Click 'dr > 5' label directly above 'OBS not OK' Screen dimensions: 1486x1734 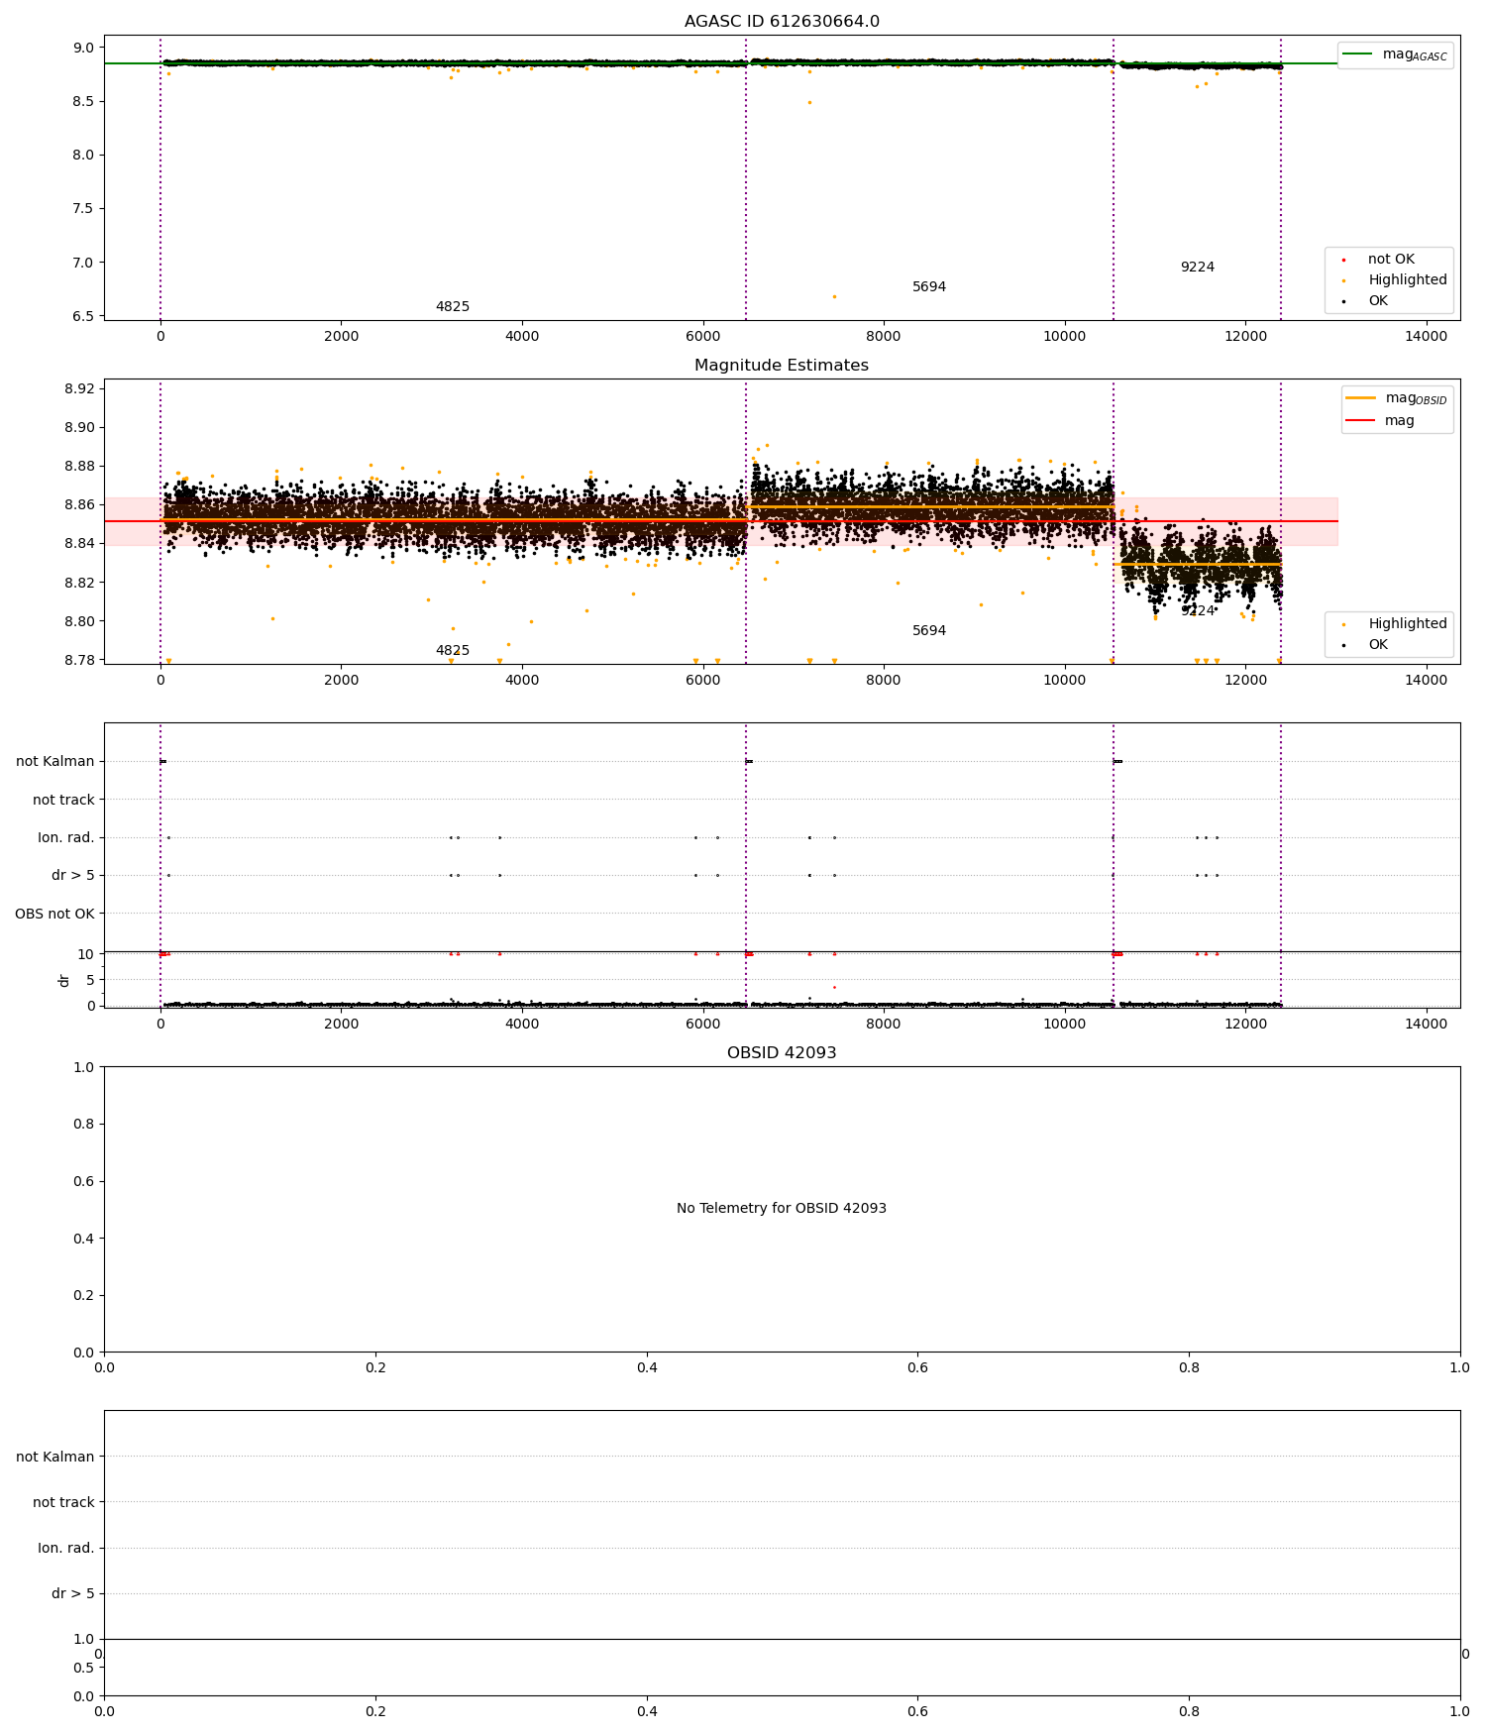click(73, 876)
